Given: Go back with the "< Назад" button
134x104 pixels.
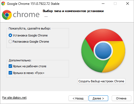Looking at the screenshot, I should [78, 98].
